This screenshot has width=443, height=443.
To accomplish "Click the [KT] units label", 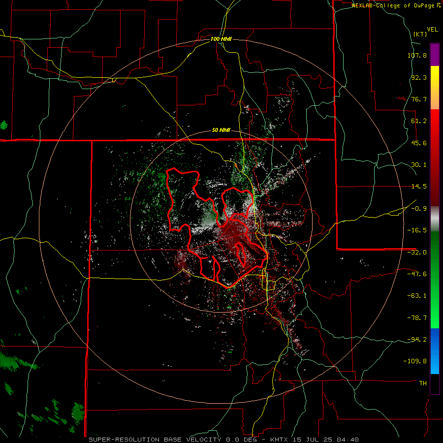I will (420, 34).
